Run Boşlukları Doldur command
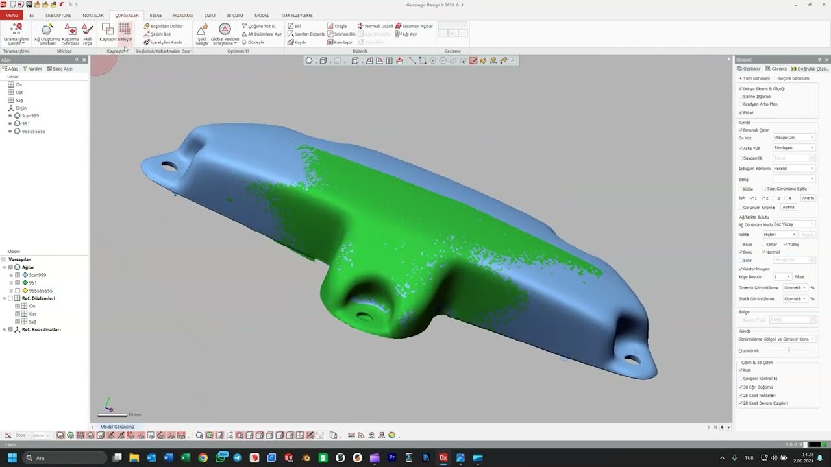The width and height of the screenshot is (831, 467). 163,26
